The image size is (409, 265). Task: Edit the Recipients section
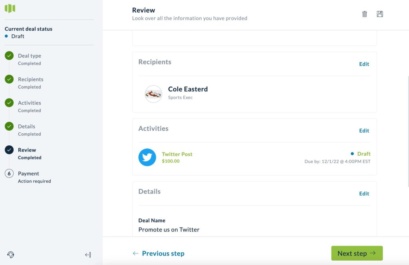(x=364, y=64)
